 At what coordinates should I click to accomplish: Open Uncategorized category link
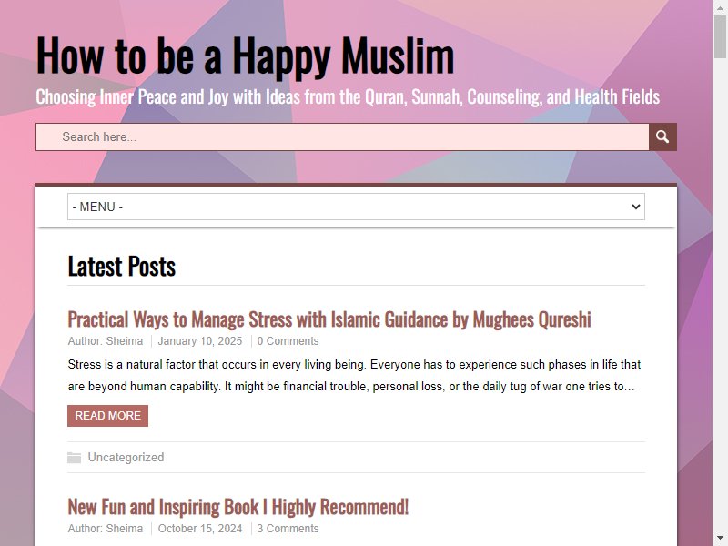coord(126,458)
